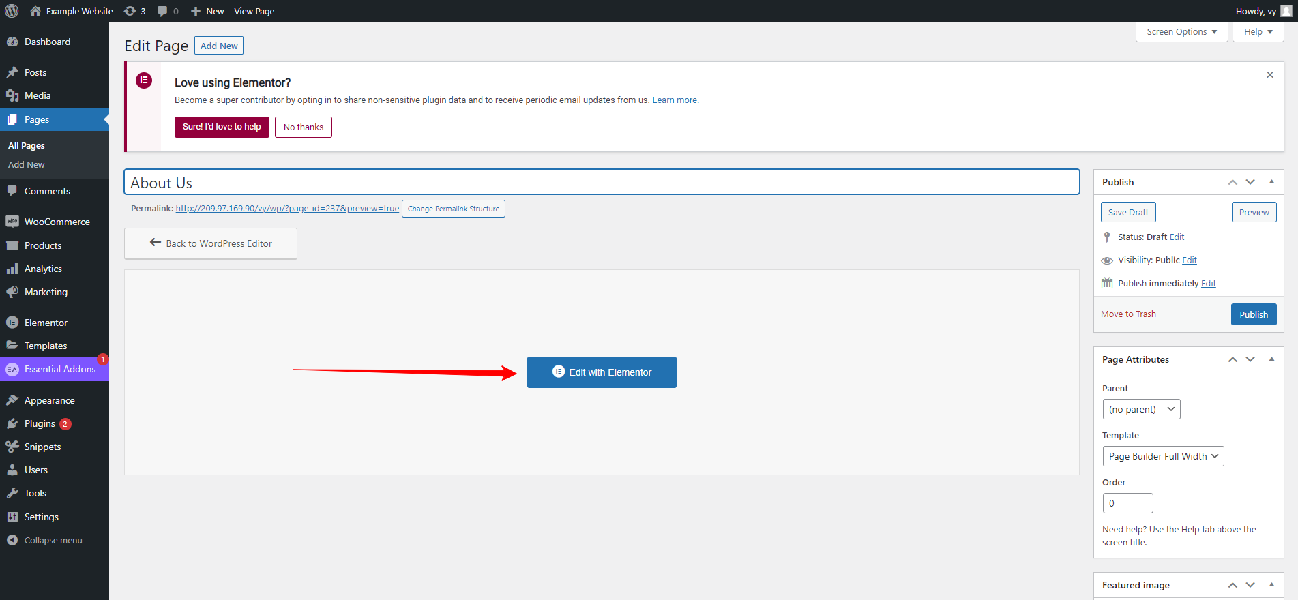Open Plugins plug icon

[12, 423]
